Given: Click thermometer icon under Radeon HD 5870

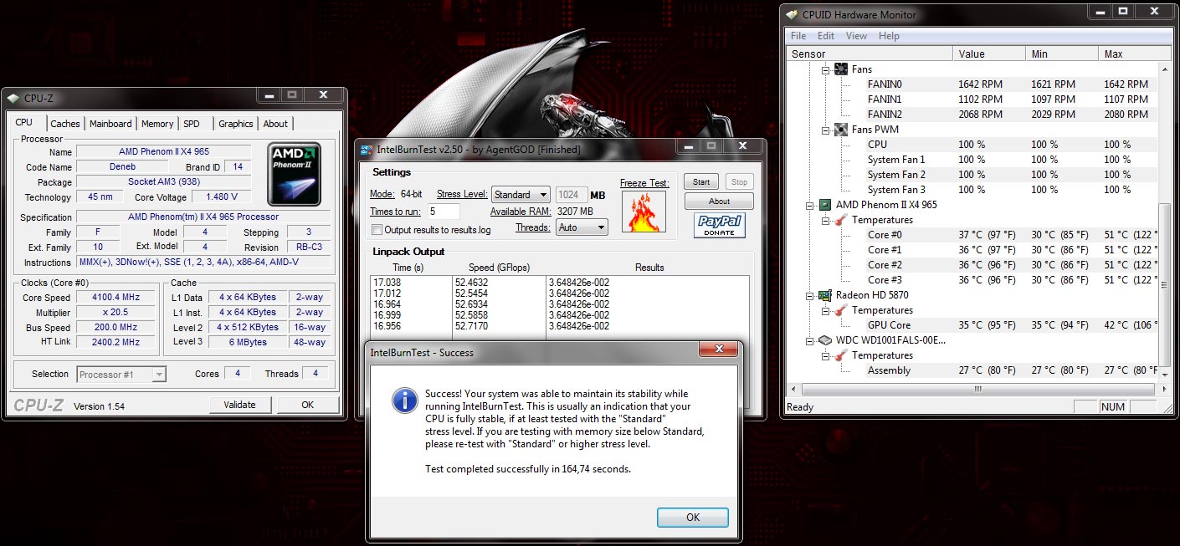Looking at the screenshot, I should click(841, 310).
